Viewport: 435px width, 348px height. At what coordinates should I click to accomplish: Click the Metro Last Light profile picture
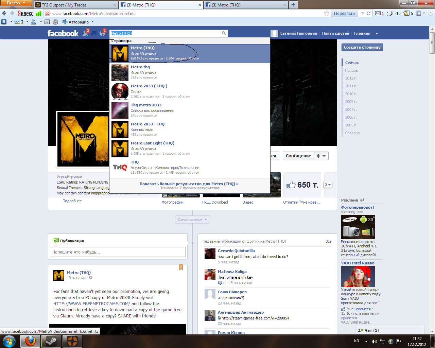click(83, 139)
